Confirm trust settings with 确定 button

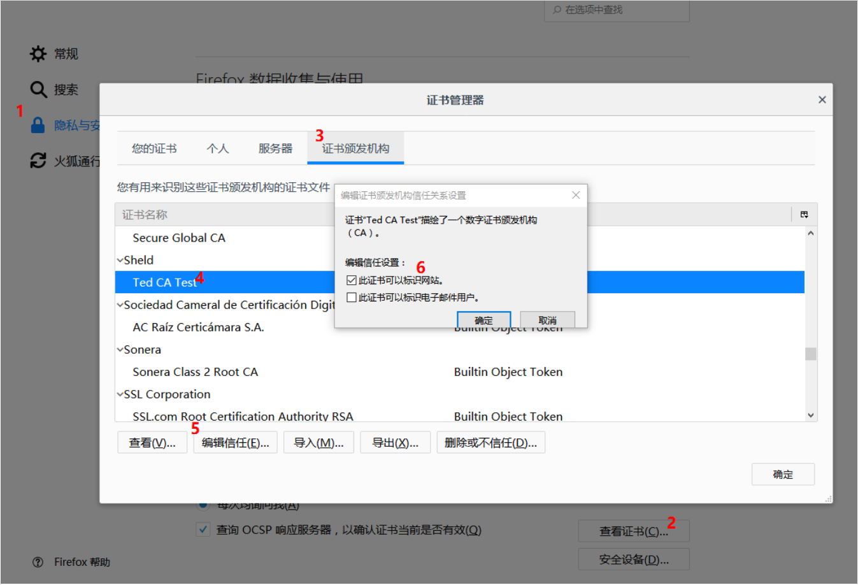click(483, 319)
